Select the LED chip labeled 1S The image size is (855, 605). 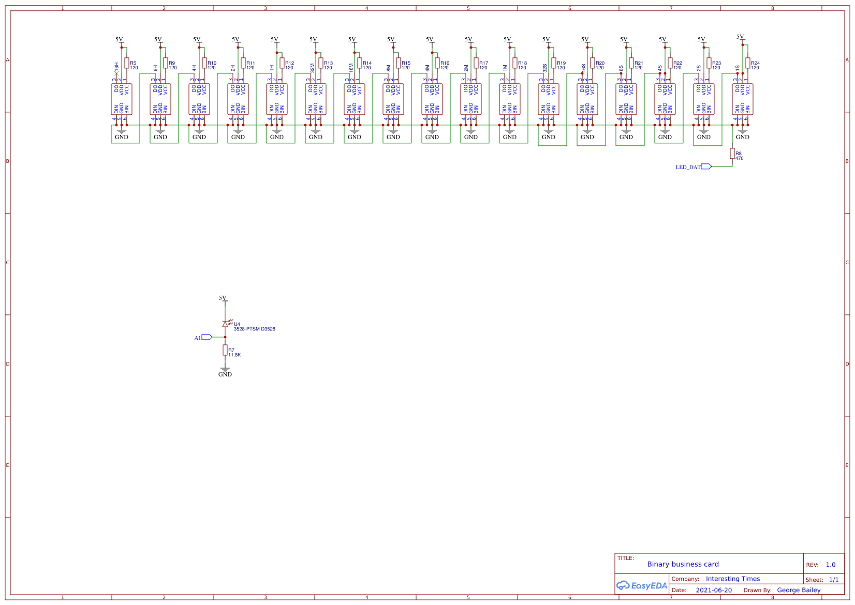click(743, 99)
